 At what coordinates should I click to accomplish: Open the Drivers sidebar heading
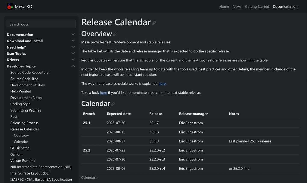pos(13,60)
